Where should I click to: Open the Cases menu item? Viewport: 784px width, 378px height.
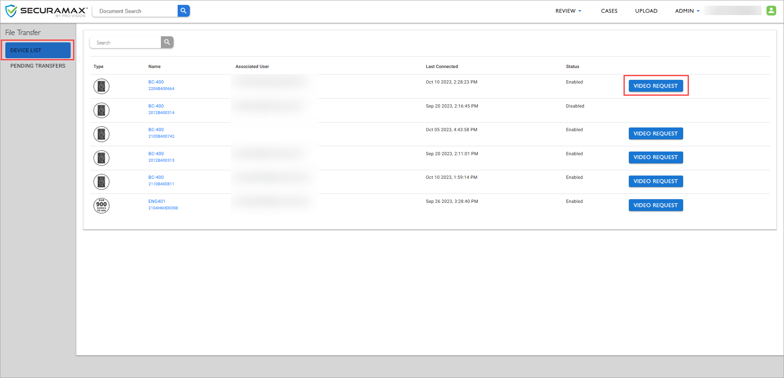609,11
